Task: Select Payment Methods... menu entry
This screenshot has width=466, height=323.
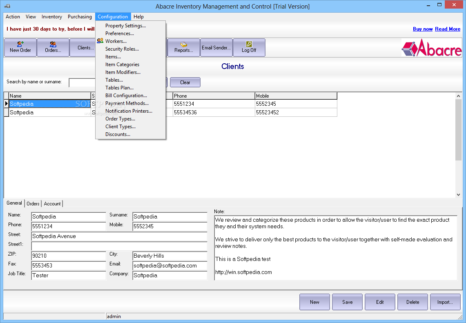Action: 130,103
